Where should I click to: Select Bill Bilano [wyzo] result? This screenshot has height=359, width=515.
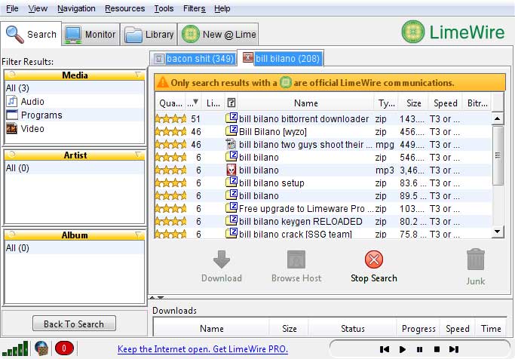point(323,131)
